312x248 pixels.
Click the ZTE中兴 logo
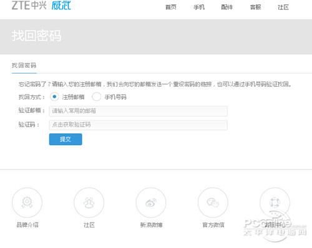click(29, 5)
